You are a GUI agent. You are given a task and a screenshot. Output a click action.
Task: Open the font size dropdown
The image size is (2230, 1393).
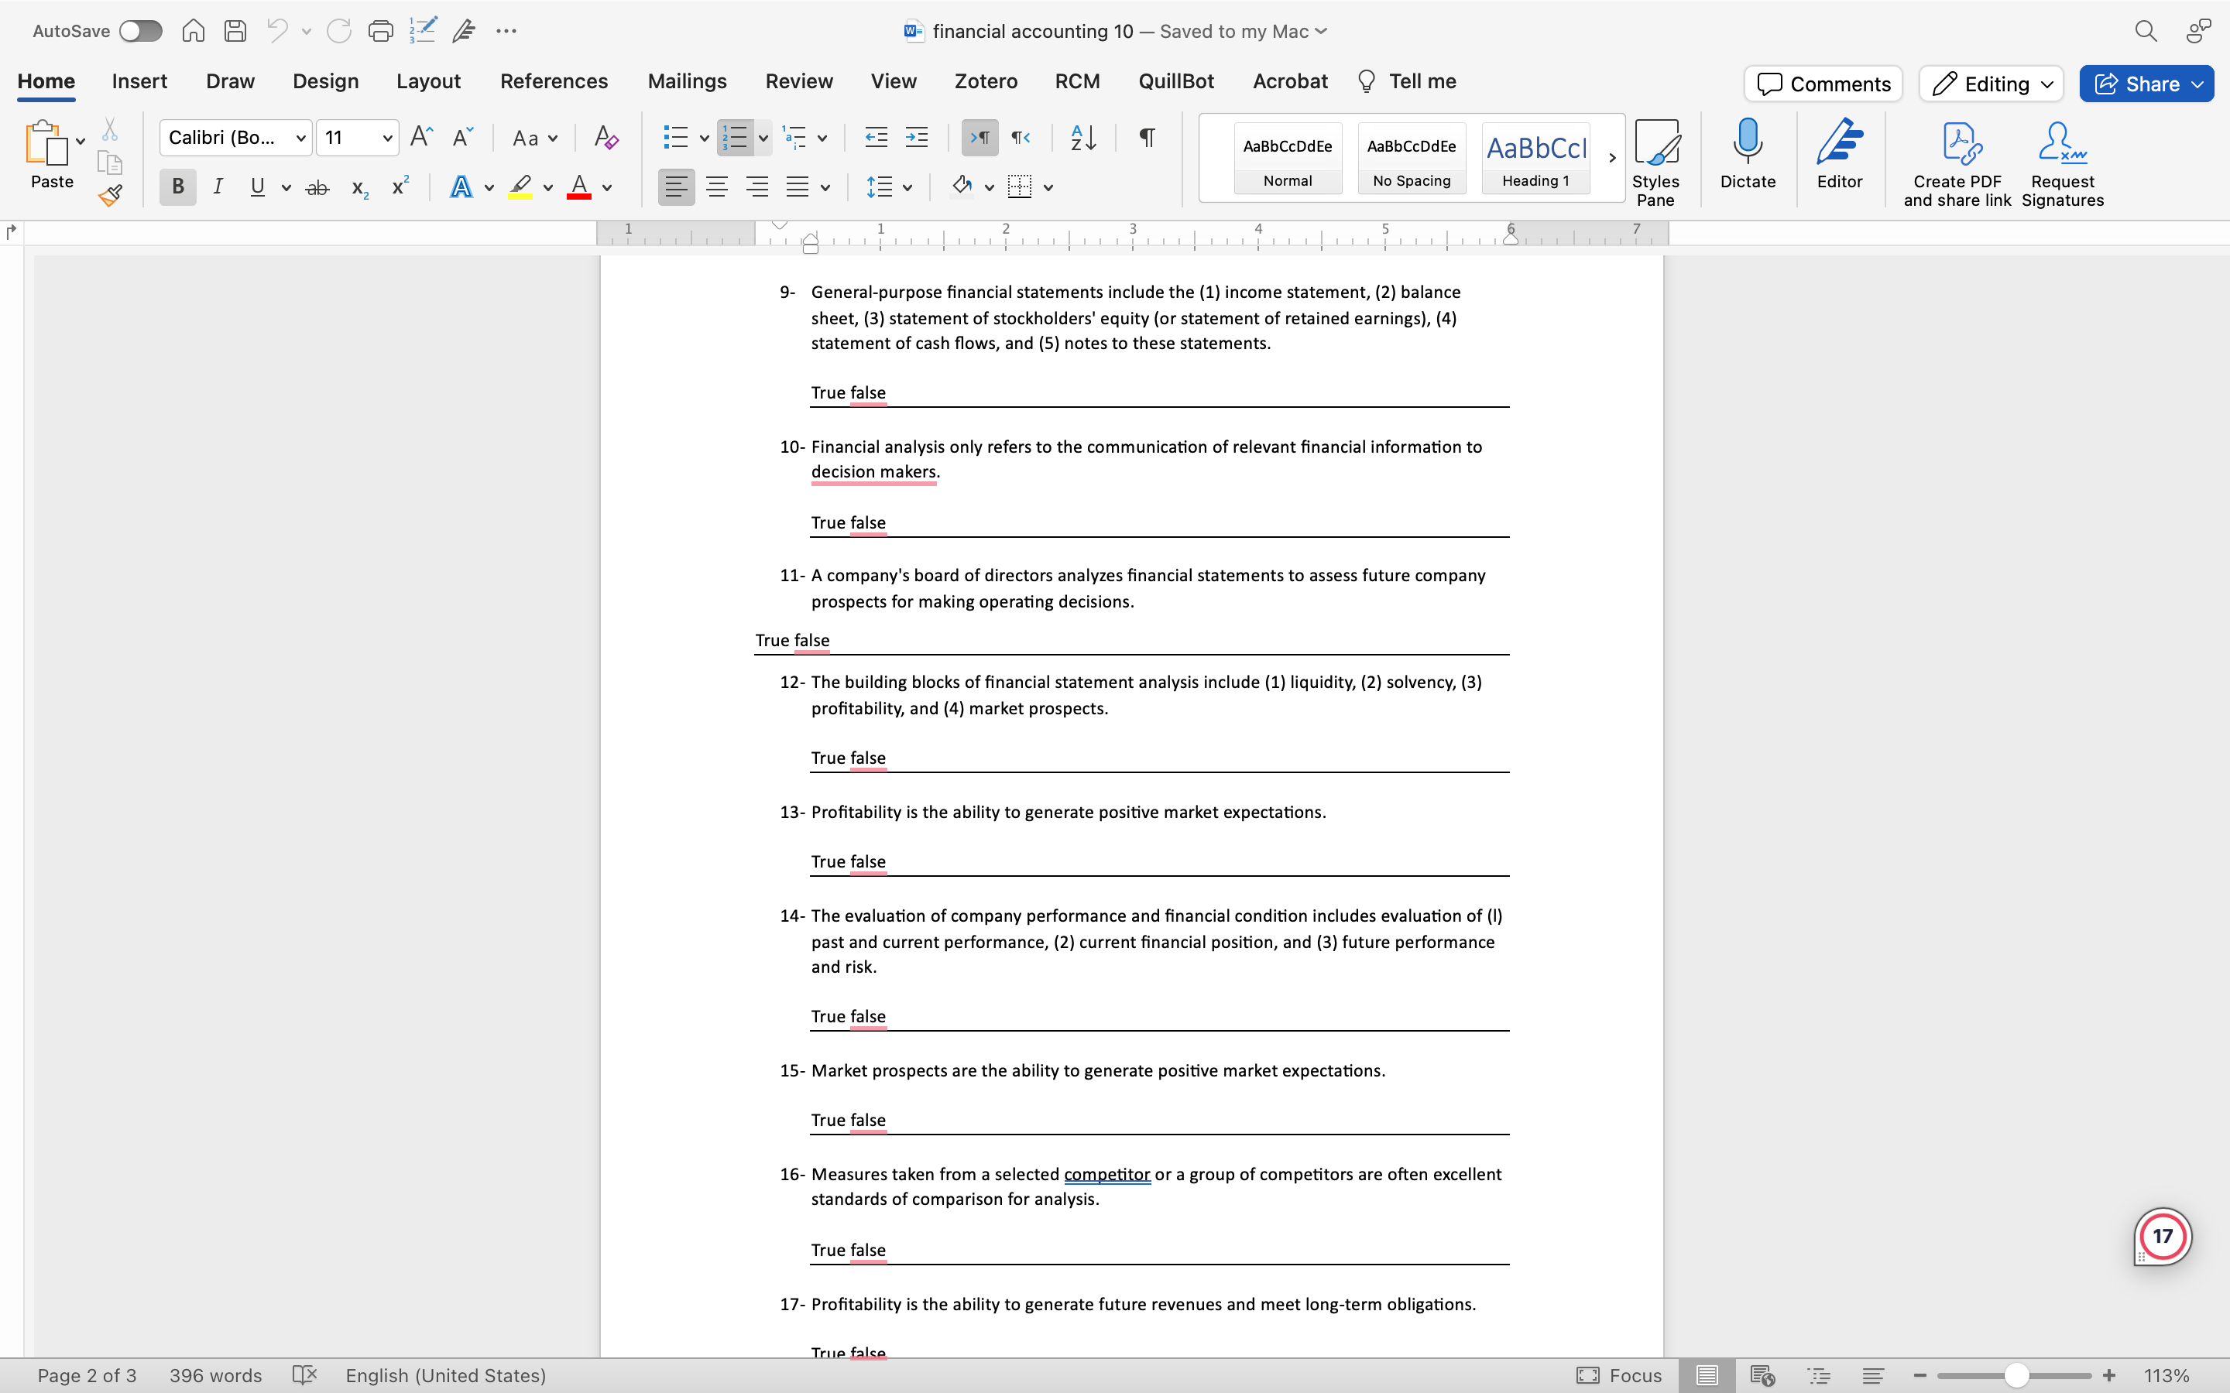[387, 137]
